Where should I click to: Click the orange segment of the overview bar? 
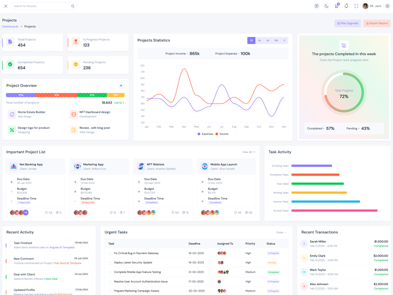point(56,95)
